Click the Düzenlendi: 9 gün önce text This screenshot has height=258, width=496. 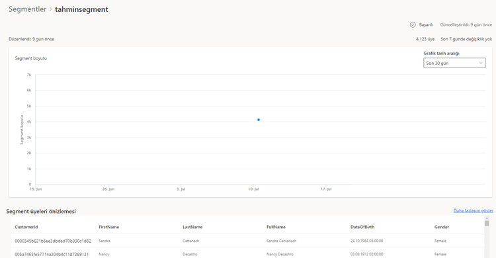[31, 39]
